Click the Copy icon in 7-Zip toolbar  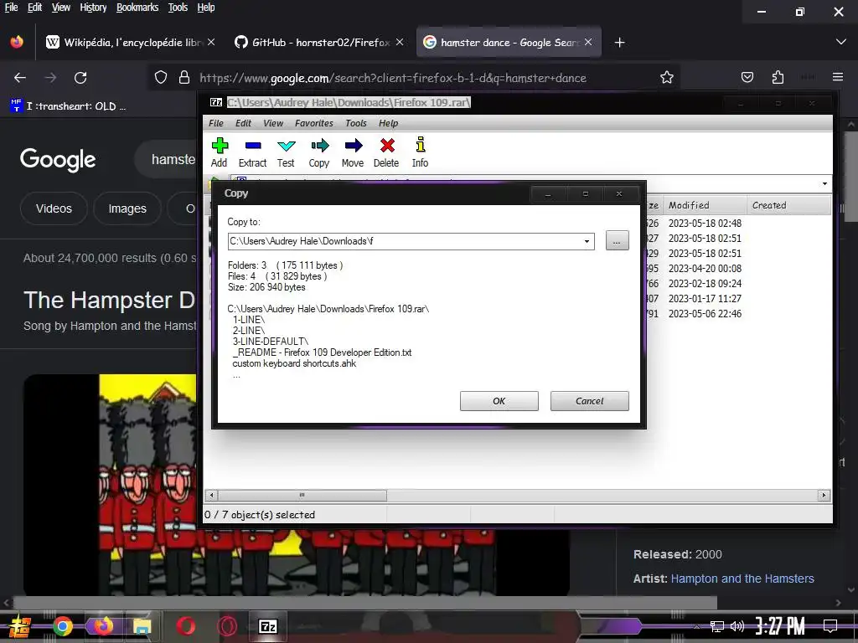[319, 146]
